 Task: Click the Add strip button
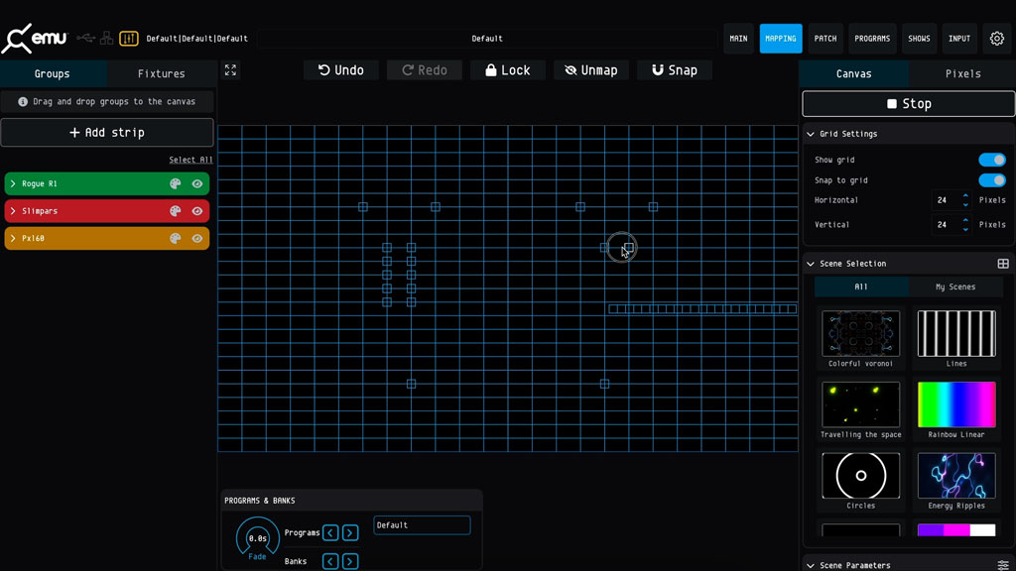click(x=107, y=133)
